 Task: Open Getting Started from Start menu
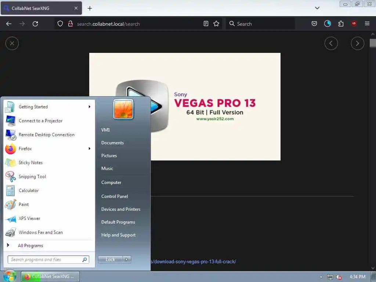[49, 107]
